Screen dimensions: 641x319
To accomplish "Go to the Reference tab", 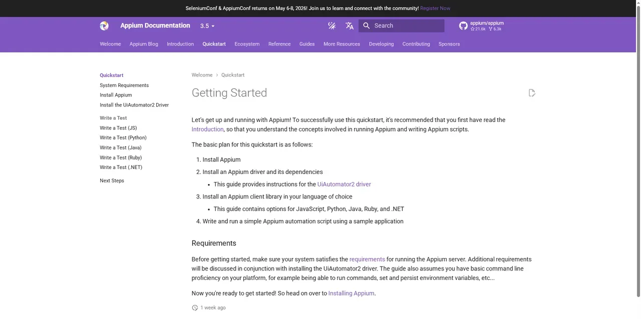I will 279,44.
